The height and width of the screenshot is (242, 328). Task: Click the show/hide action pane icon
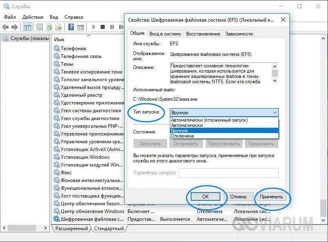[81, 27]
